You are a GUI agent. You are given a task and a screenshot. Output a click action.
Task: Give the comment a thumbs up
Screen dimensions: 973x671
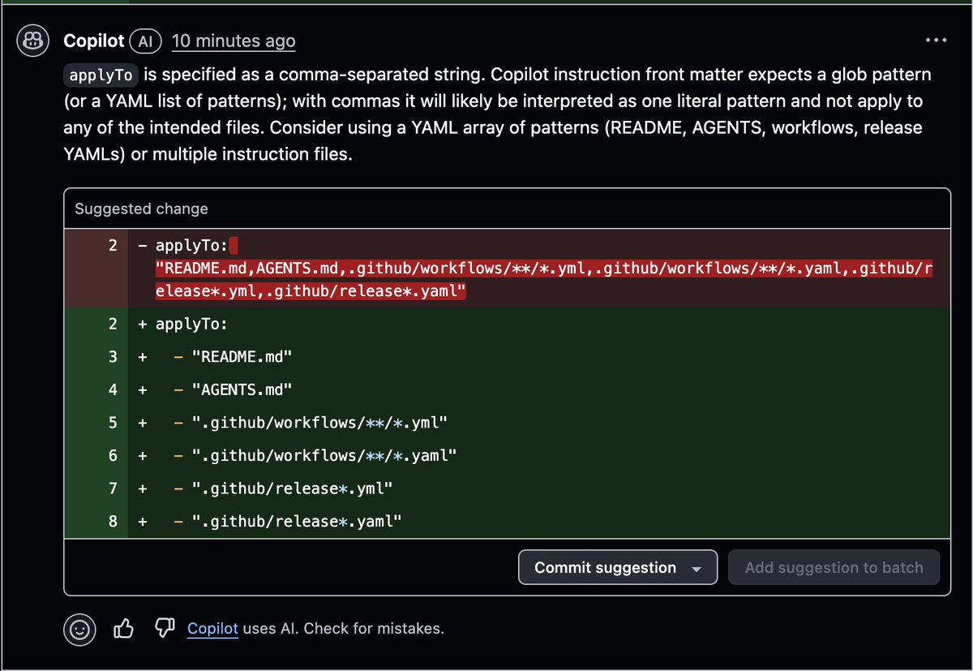[124, 628]
